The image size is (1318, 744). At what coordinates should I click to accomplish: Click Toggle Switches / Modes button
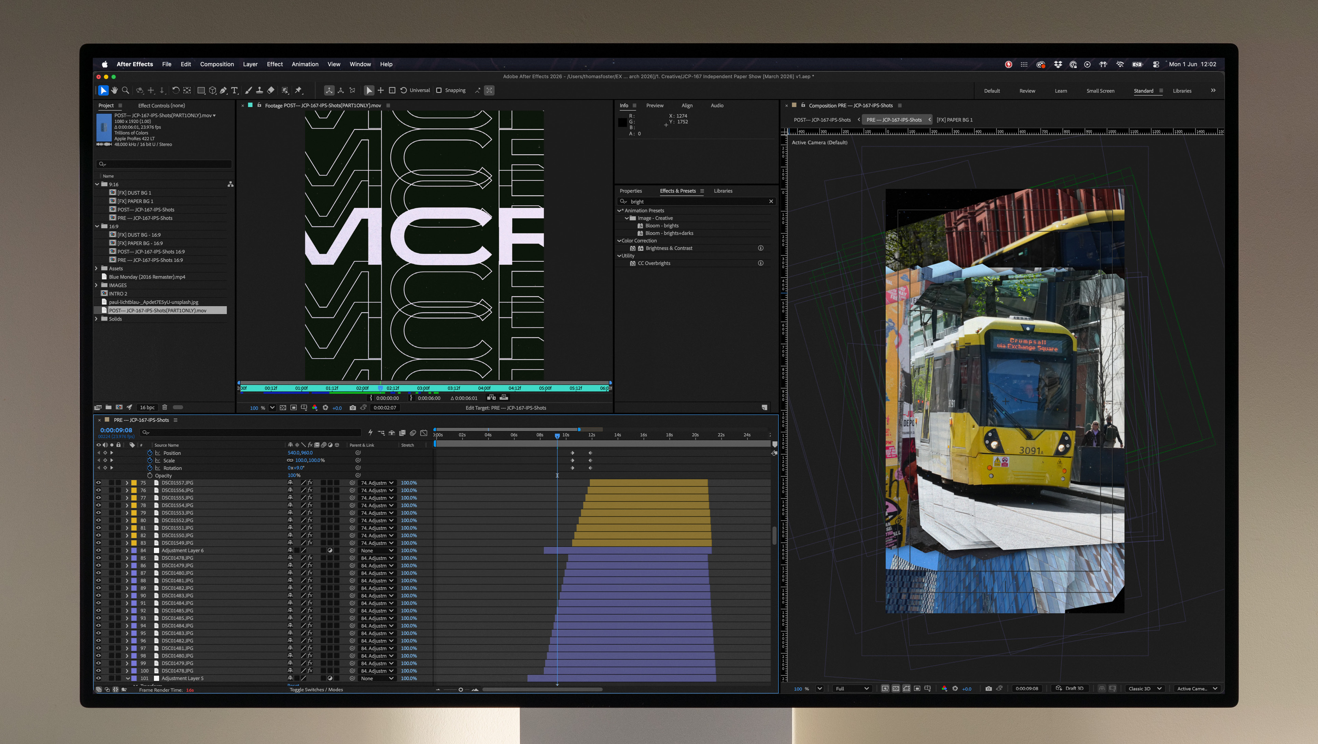[x=316, y=689]
